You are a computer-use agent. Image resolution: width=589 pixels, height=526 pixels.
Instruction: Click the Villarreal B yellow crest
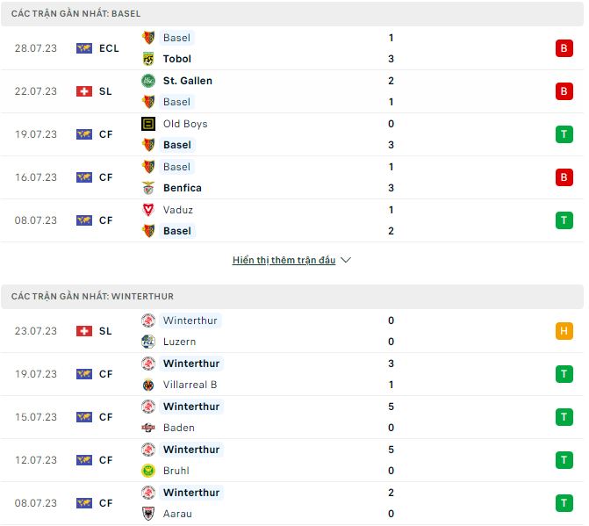148,385
